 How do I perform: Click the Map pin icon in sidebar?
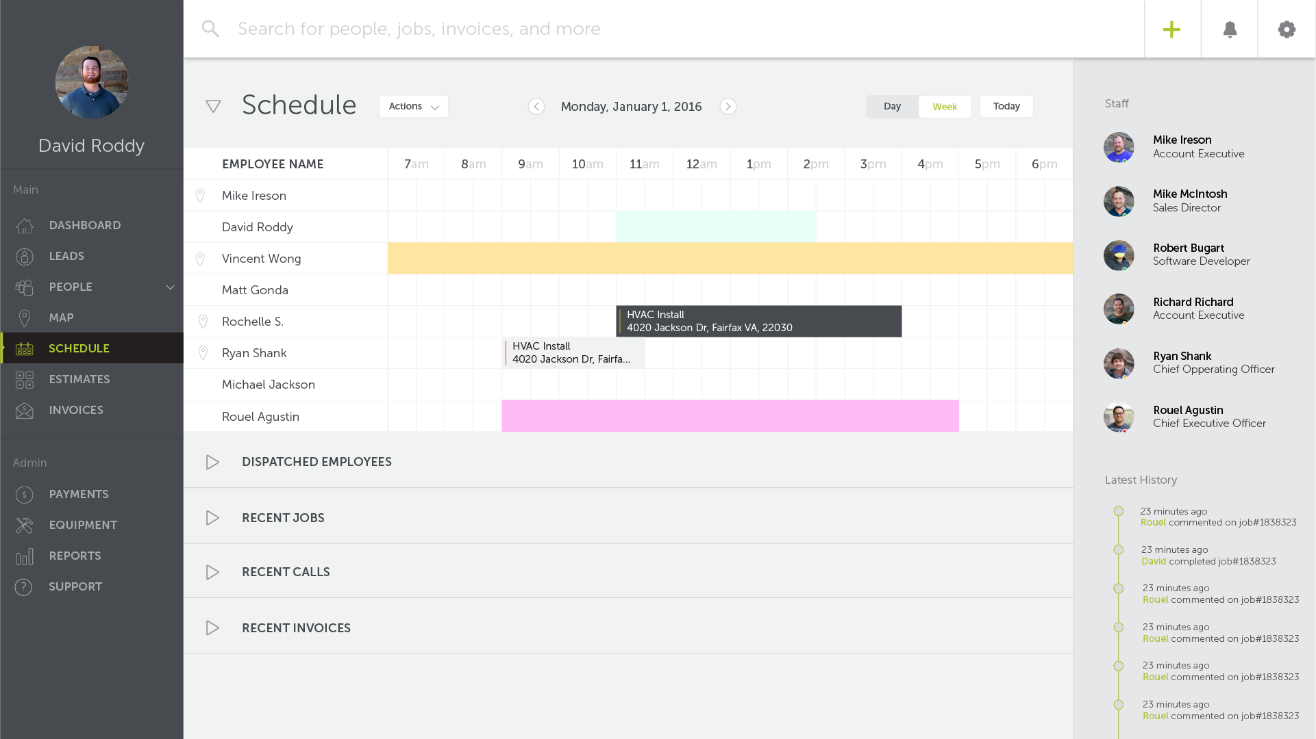point(25,318)
